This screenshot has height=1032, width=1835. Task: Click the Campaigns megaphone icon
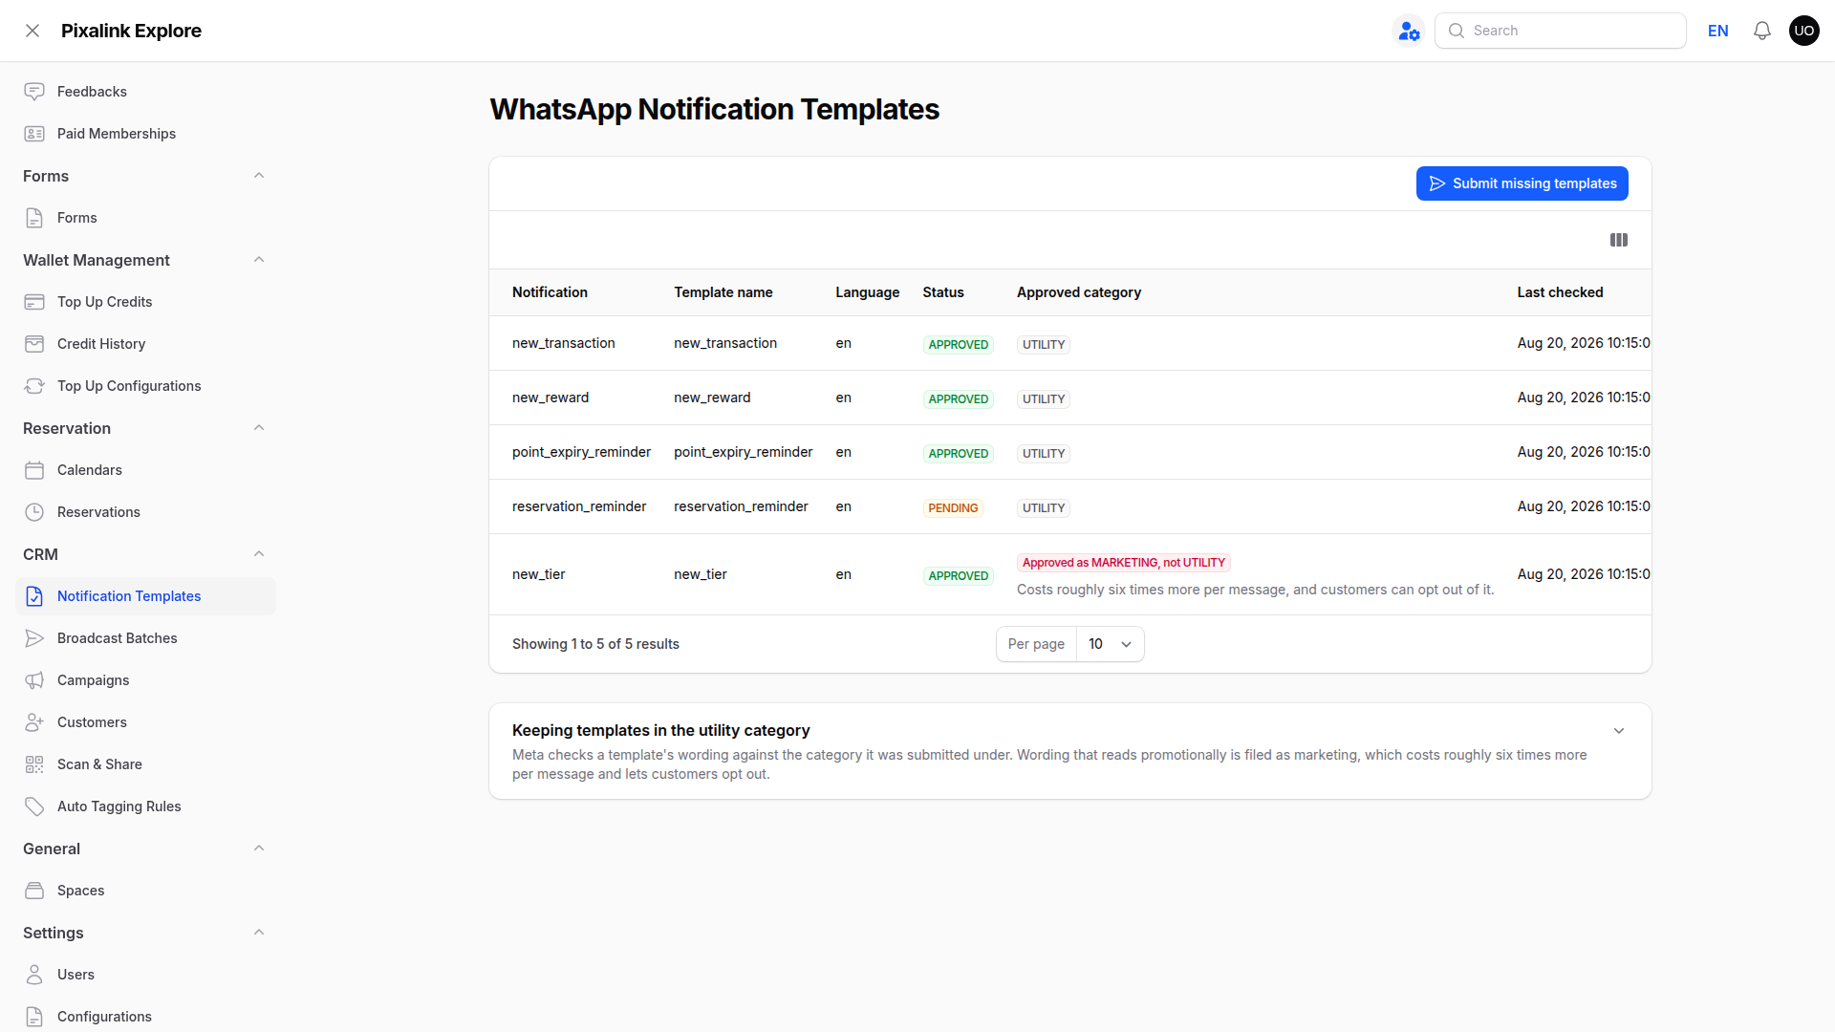pos(34,680)
